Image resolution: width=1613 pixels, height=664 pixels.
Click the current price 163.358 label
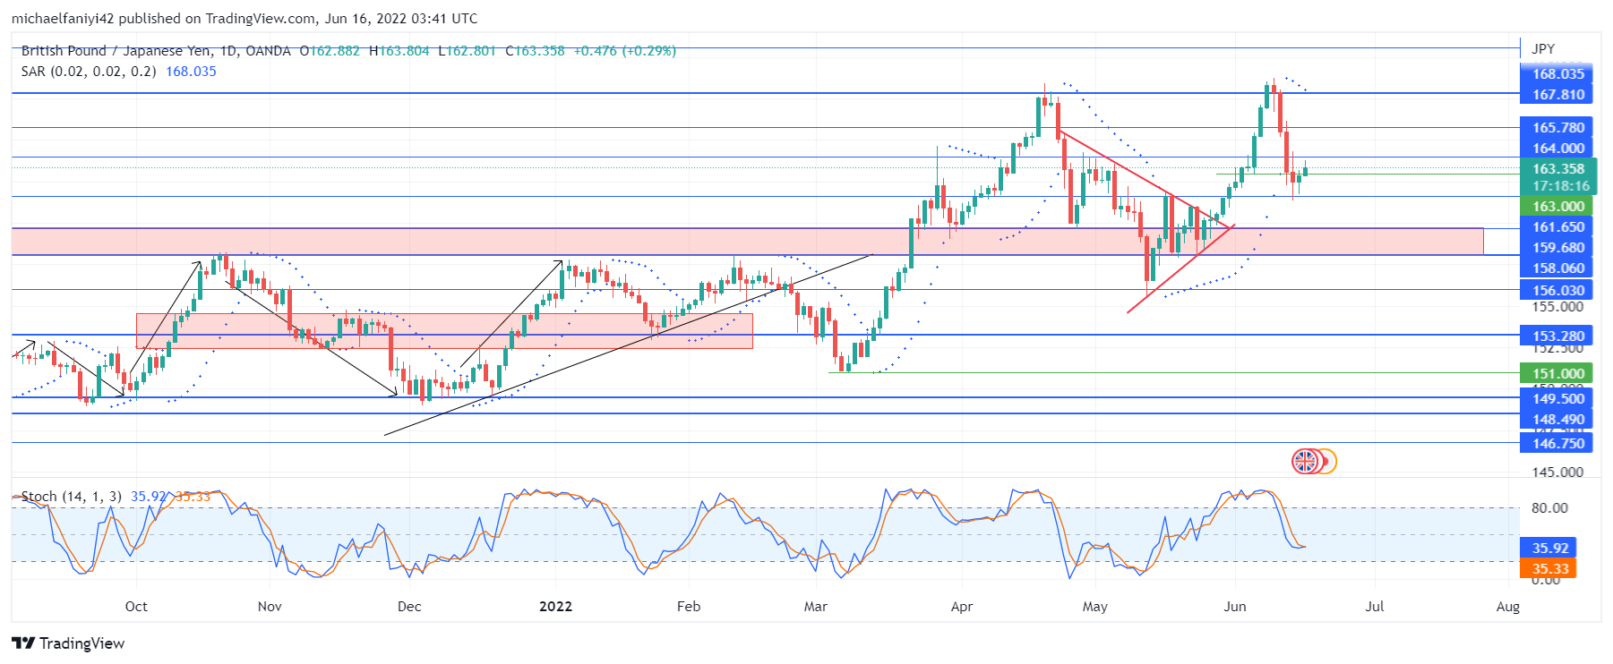[1557, 169]
